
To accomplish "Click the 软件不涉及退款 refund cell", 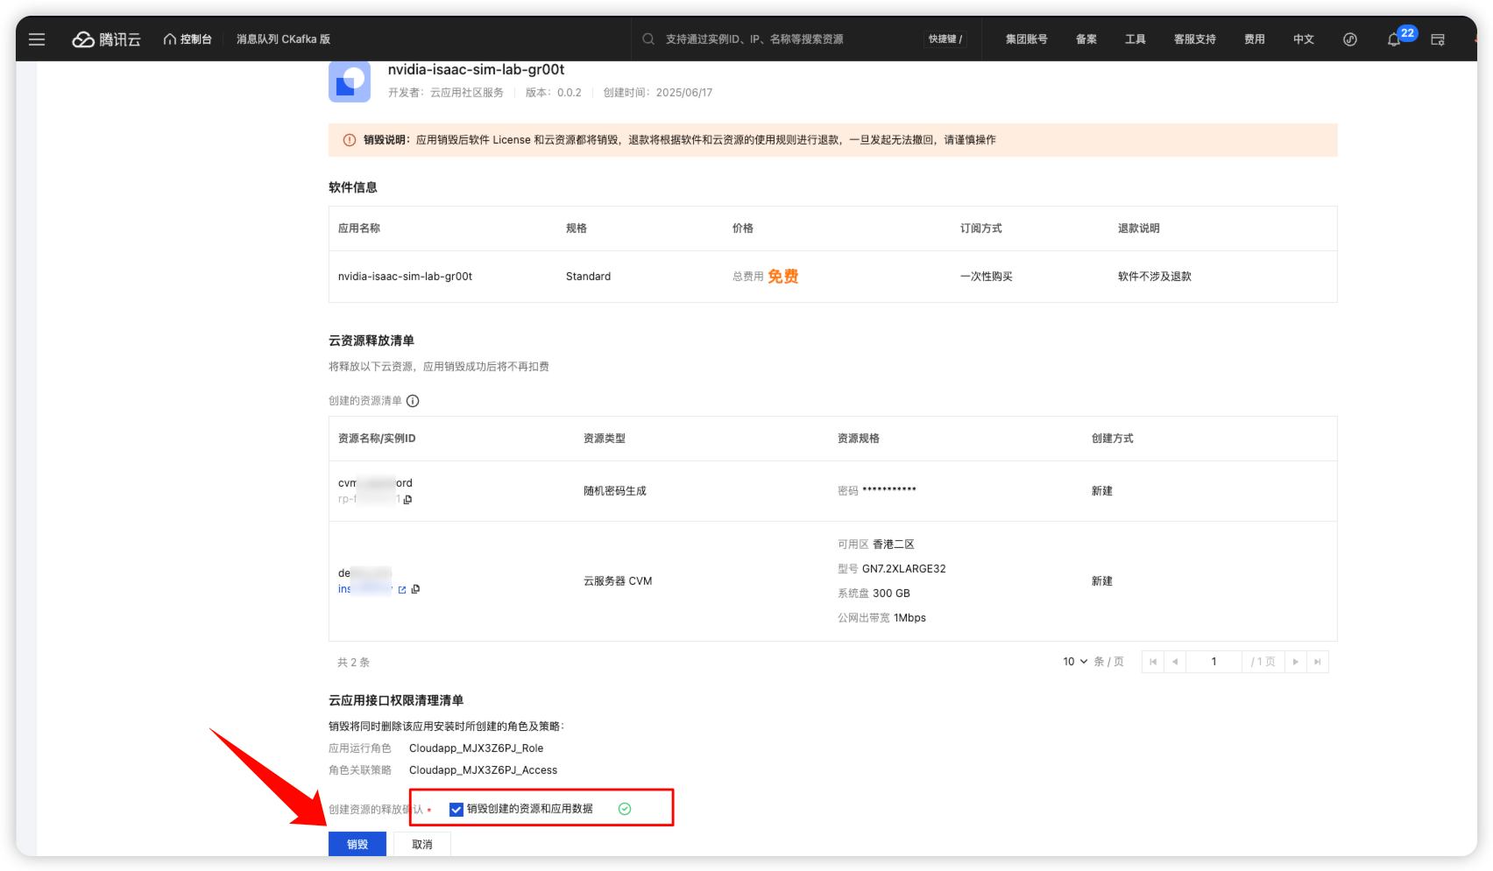I will pos(1155,277).
